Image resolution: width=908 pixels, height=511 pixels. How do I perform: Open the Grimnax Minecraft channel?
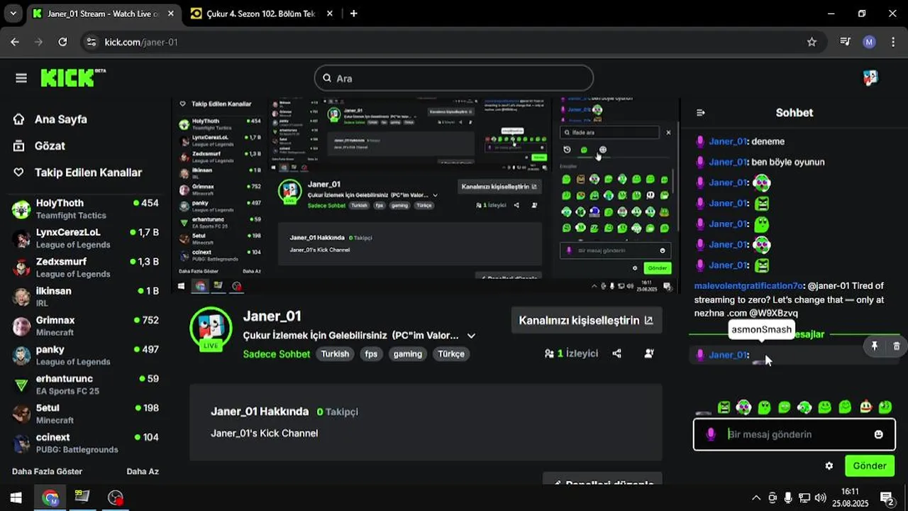pyautogui.click(x=85, y=326)
